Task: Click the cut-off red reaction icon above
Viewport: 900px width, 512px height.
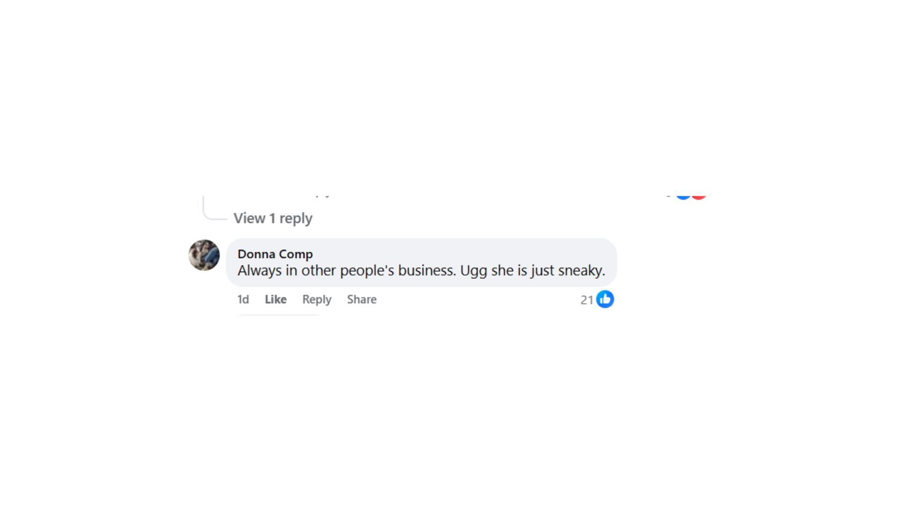Action: 699,196
